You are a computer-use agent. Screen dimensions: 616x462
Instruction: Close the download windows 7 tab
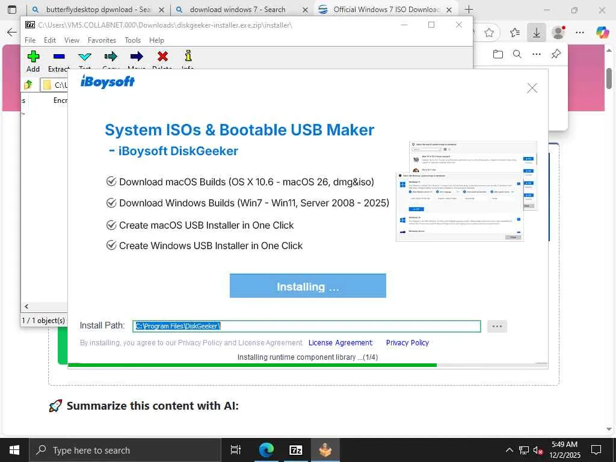(305, 10)
